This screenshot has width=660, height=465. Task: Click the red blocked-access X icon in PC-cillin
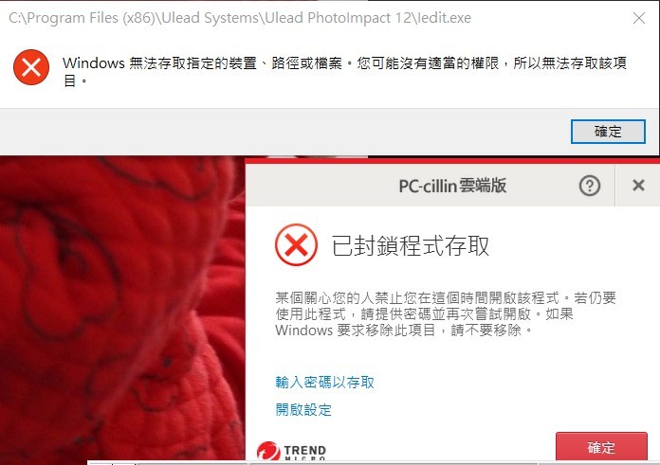click(x=296, y=244)
